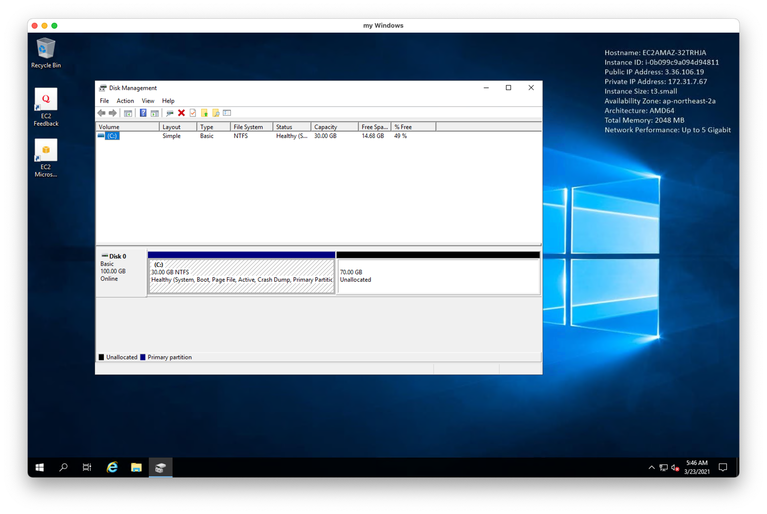Click the muted speaker tray icon
Image resolution: width=767 pixels, height=514 pixels.
tap(675, 468)
